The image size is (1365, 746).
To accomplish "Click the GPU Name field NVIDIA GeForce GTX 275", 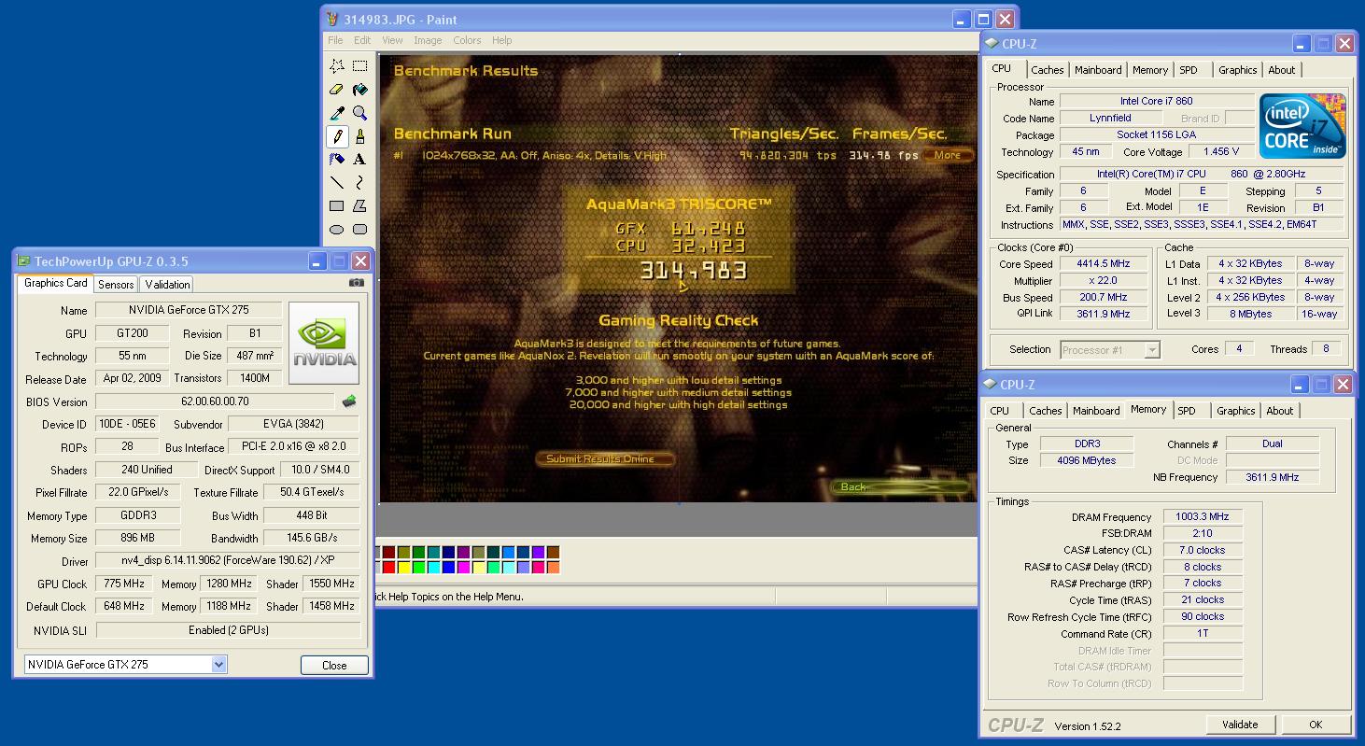I will pos(188,310).
